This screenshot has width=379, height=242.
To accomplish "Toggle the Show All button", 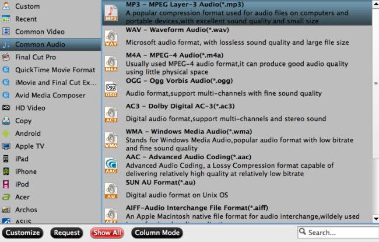I will point(108,233).
